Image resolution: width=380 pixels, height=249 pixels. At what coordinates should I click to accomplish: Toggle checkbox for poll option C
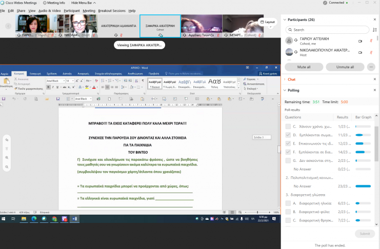[x=288, y=126]
